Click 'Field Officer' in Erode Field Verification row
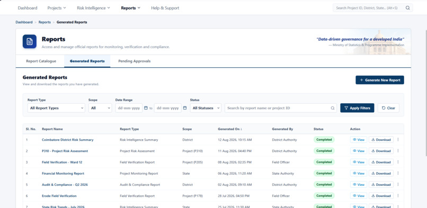This screenshot has width=427, height=208. [281, 196]
